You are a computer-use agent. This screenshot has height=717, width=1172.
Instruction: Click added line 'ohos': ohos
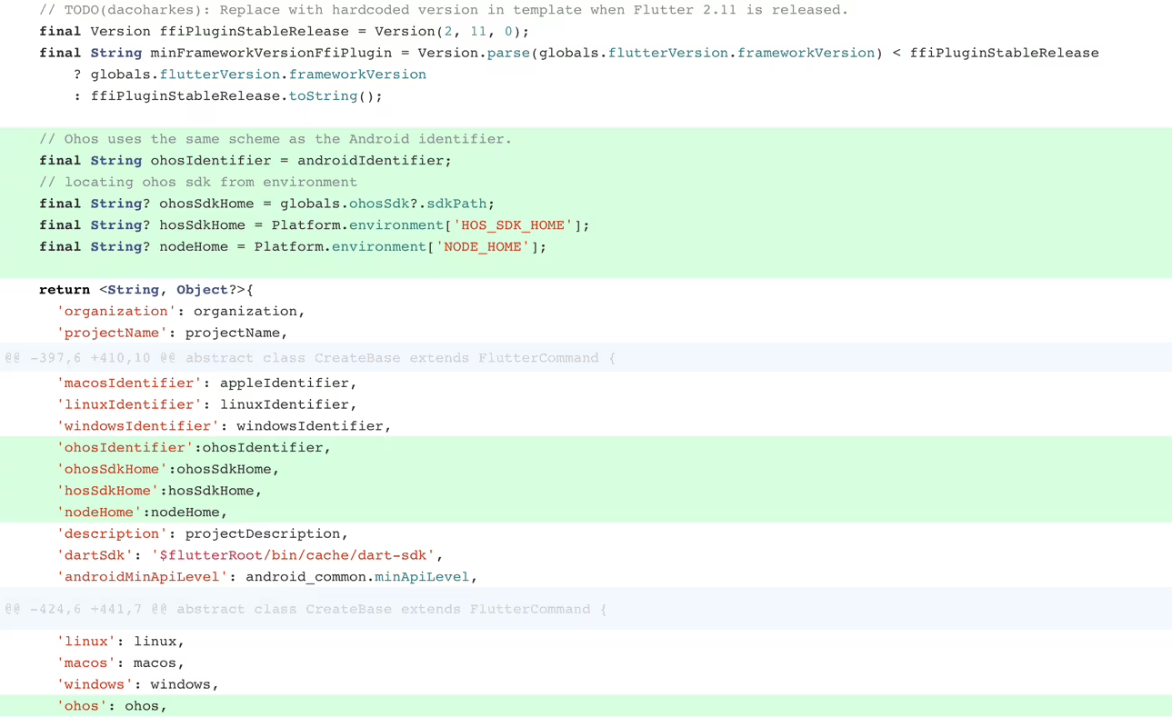(x=112, y=706)
